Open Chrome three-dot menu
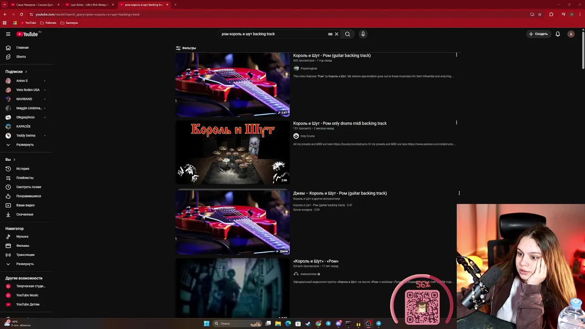 pyautogui.click(x=580, y=14)
